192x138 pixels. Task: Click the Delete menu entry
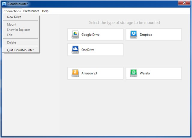(11, 42)
